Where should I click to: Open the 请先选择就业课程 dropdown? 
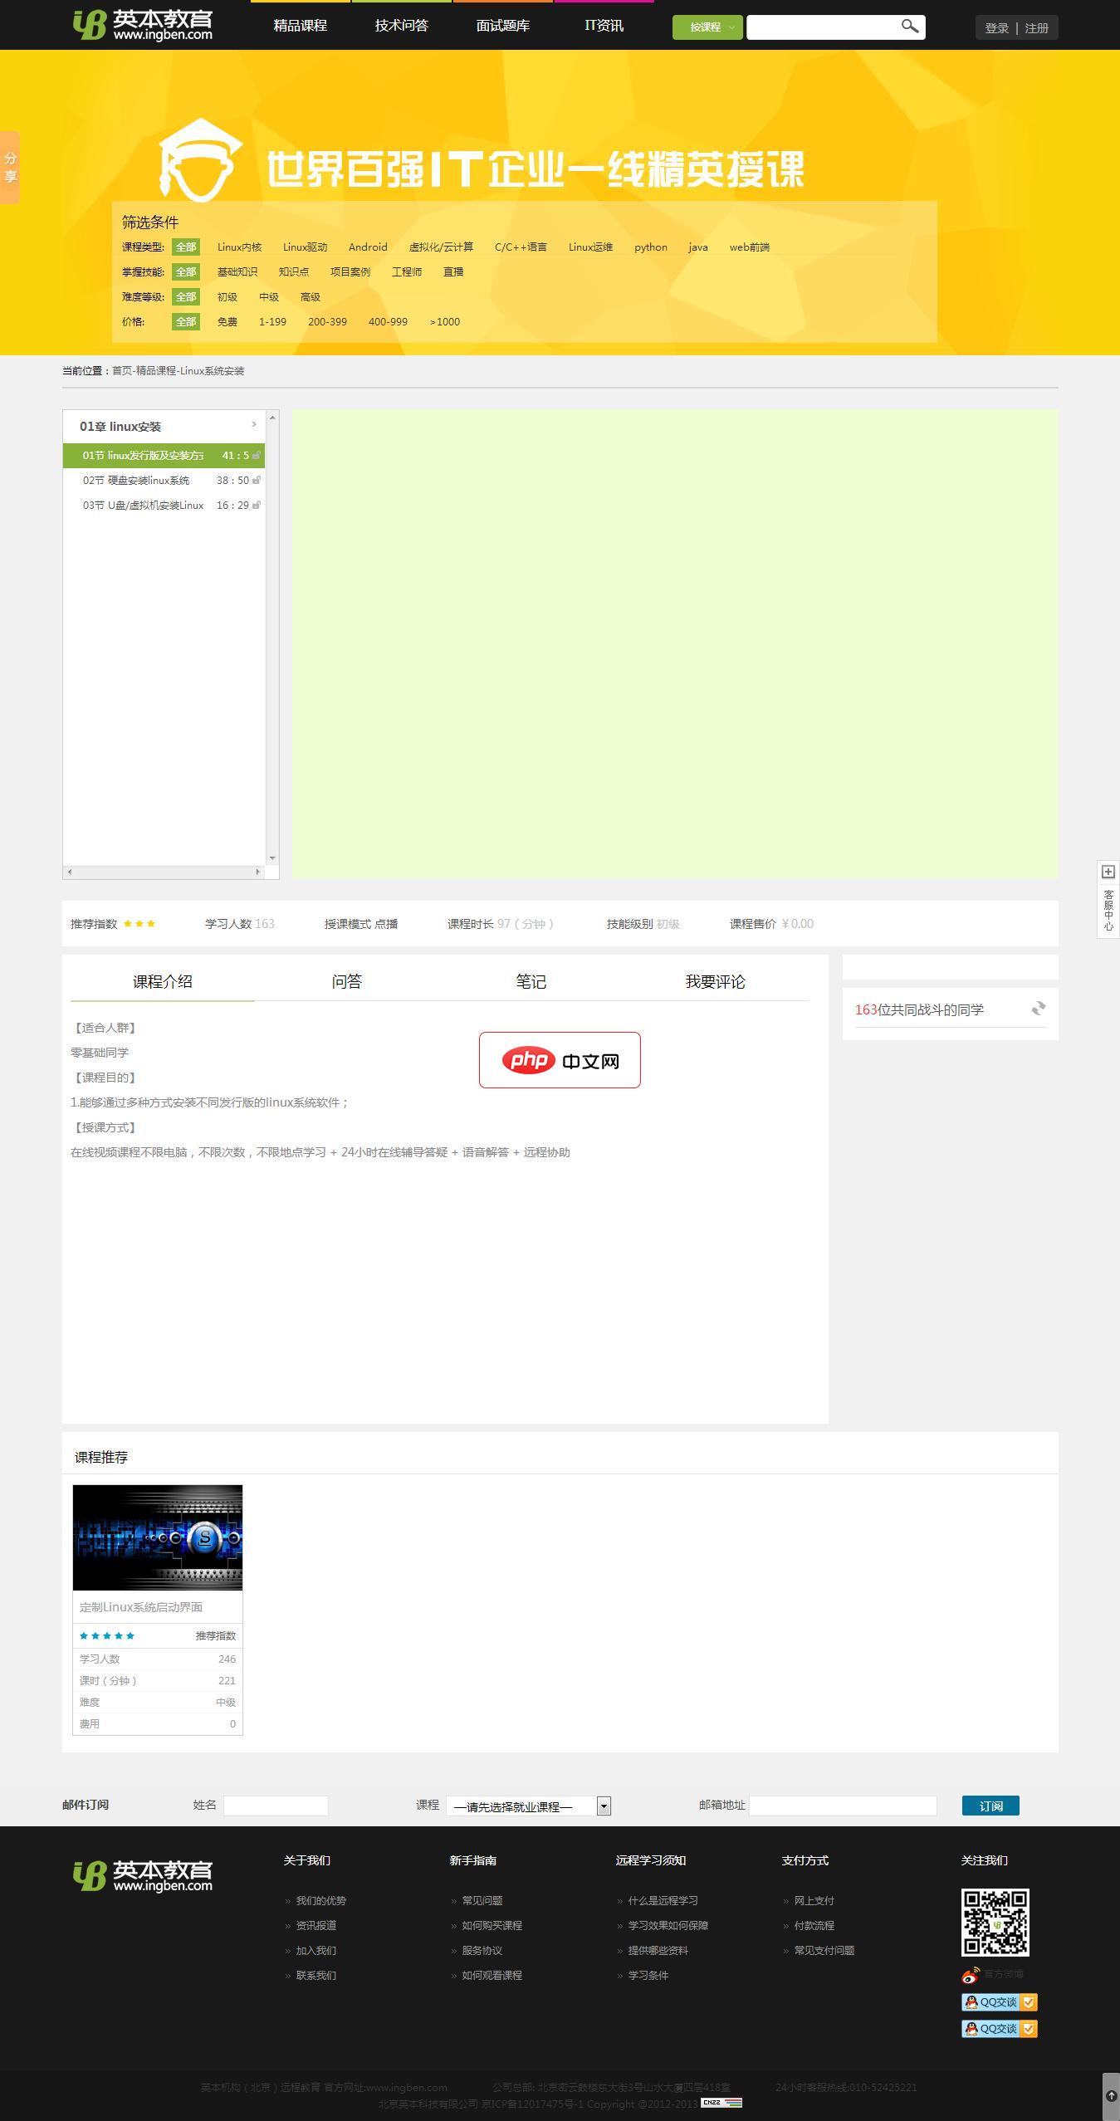(528, 1806)
